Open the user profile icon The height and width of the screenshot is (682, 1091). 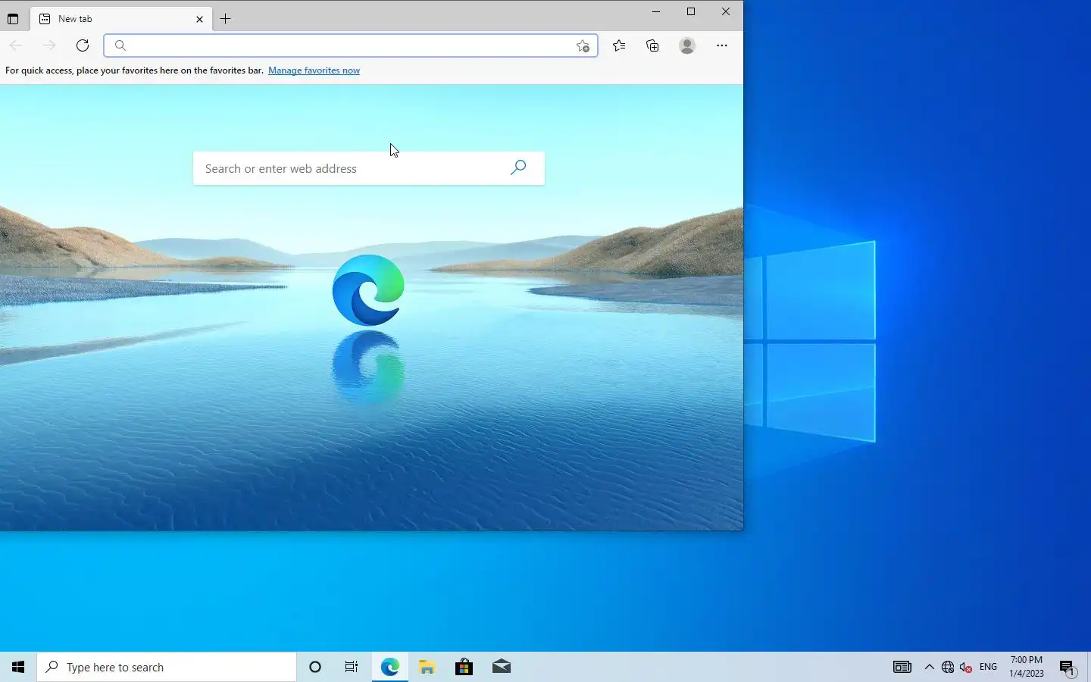point(687,45)
